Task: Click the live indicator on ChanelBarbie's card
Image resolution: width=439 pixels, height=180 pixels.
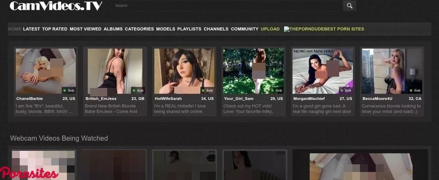Action: pos(68,90)
